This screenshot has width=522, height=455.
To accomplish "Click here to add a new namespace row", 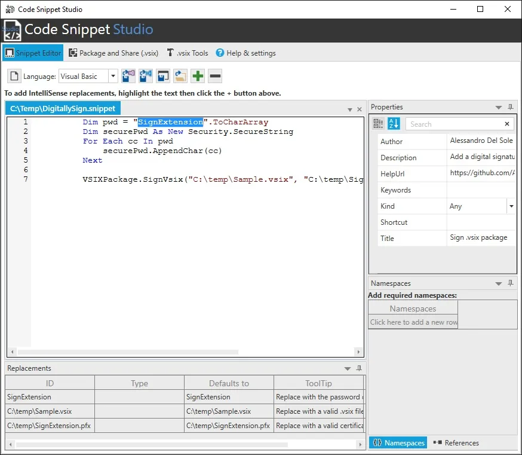I will [x=413, y=322].
